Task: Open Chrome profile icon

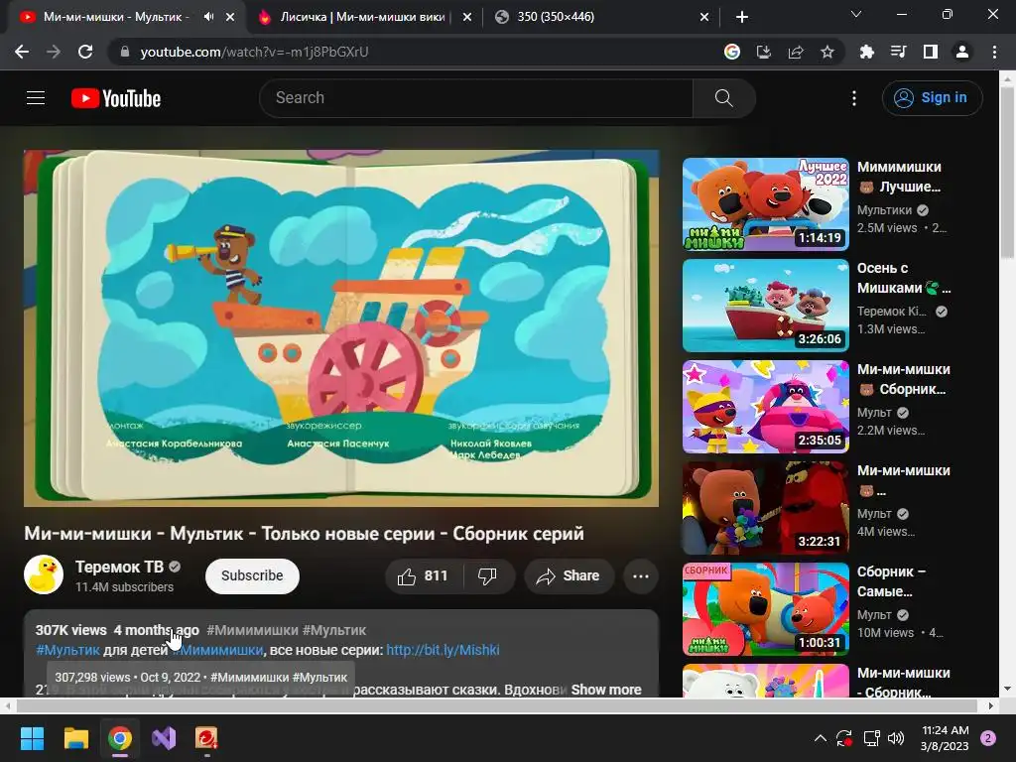Action: [x=961, y=52]
